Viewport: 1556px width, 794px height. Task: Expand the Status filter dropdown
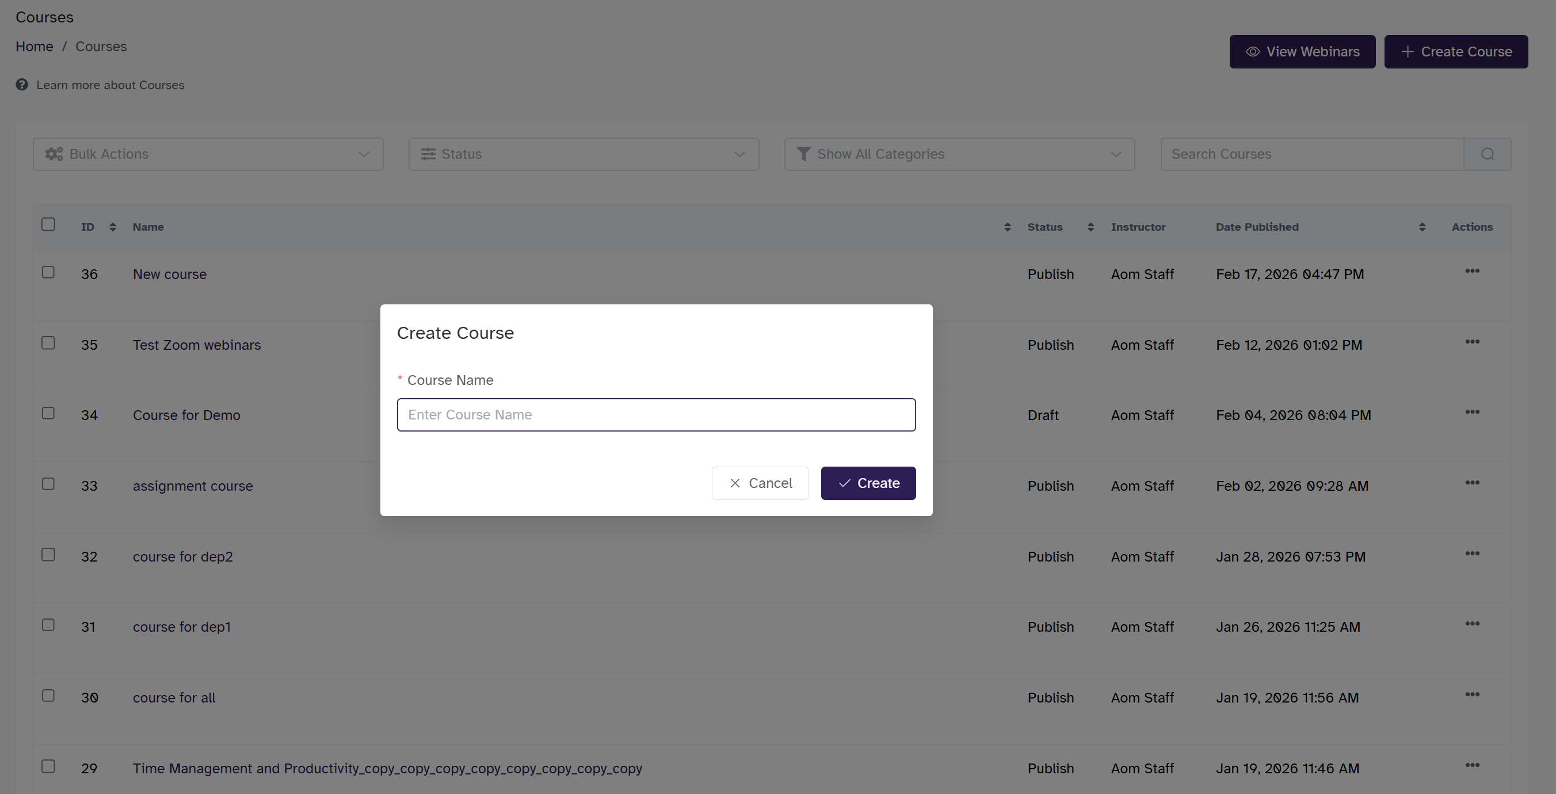pyautogui.click(x=583, y=154)
